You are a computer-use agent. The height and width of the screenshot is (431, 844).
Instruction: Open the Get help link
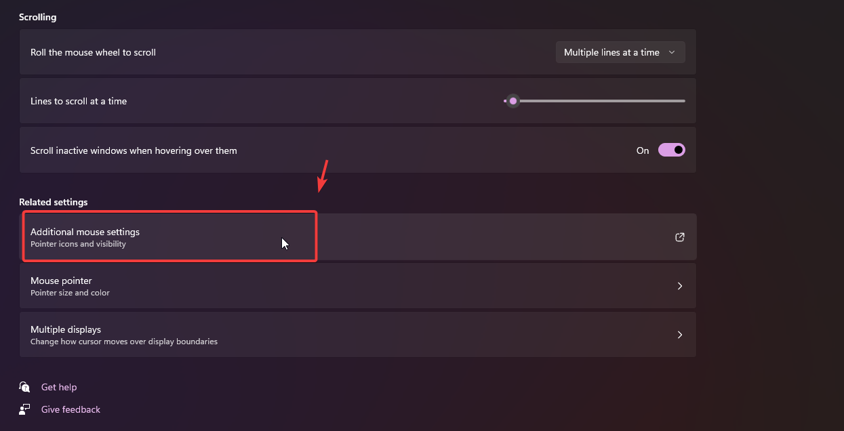(59, 387)
